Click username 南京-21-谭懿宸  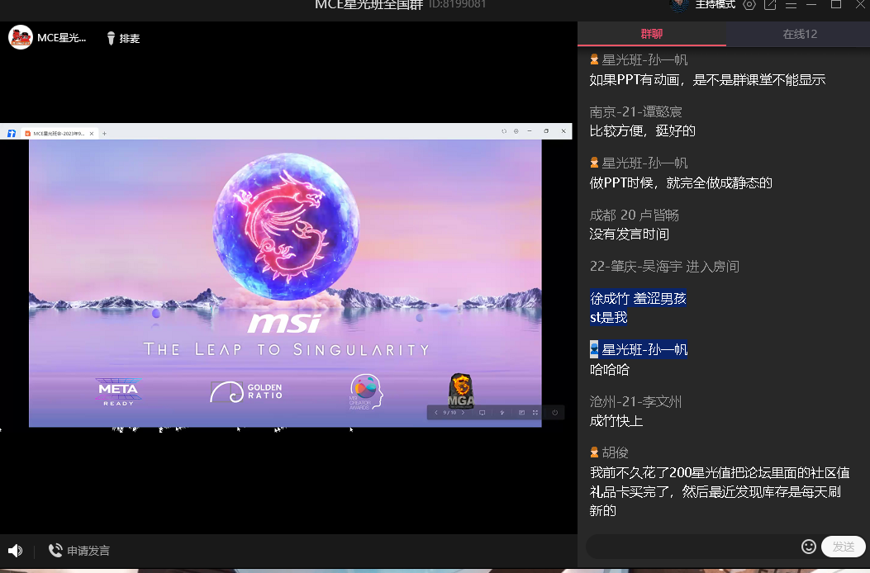pos(636,111)
